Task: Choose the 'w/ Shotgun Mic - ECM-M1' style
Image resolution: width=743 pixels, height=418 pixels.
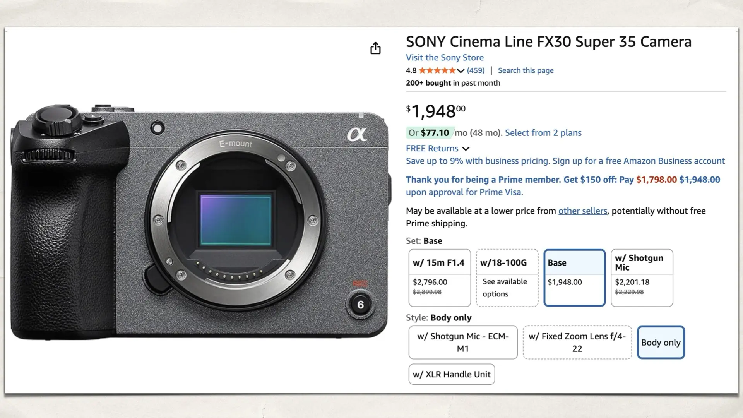Action: tap(462, 343)
